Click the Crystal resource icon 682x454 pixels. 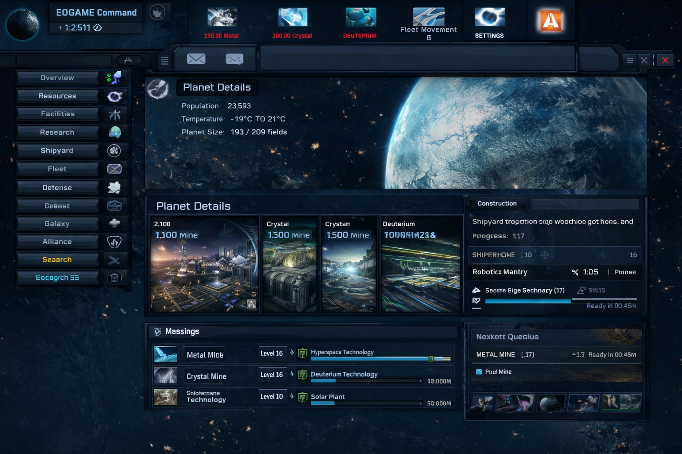pyautogui.click(x=292, y=18)
